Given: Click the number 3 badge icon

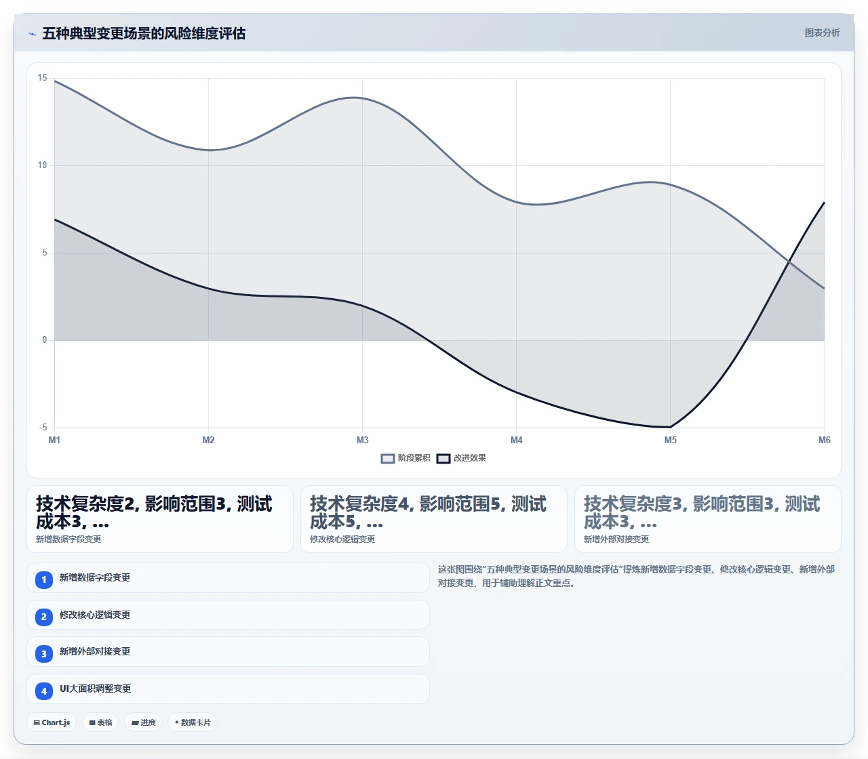Looking at the screenshot, I should [x=44, y=653].
